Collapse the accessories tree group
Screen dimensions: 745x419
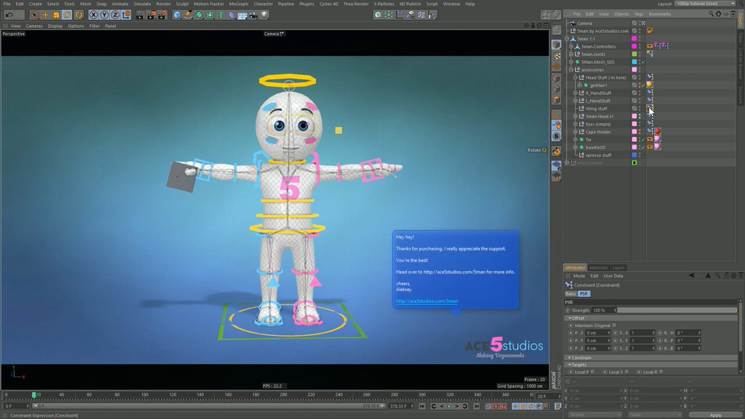[x=572, y=70]
